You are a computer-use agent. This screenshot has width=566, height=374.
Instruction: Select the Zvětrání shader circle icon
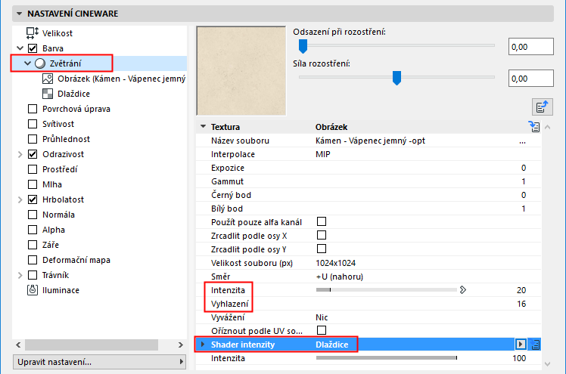coord(40,63)
